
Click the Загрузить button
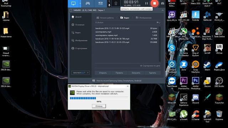pyautogui.click(x=136, y=73)
